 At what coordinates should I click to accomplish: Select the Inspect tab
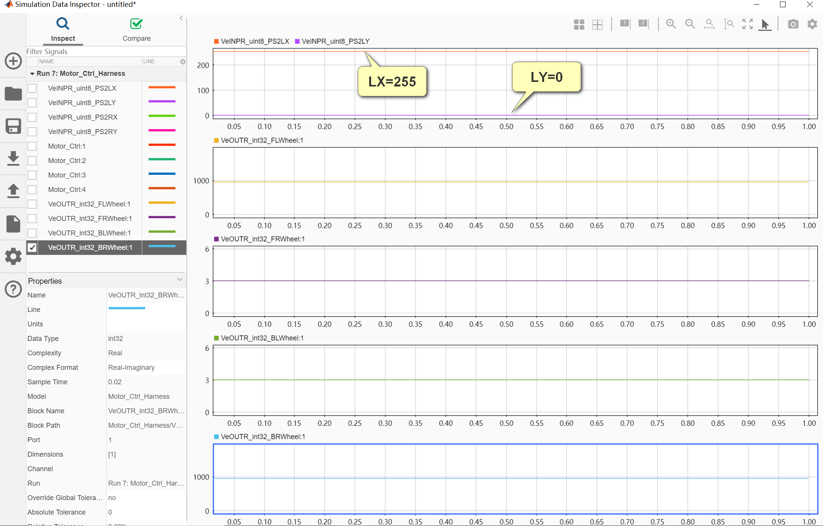pyautogui.click(x=63, y=30)
